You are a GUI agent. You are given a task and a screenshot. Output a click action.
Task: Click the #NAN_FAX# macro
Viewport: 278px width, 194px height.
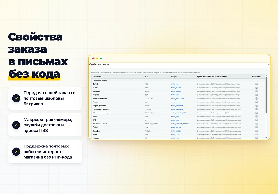click(175, 135)
